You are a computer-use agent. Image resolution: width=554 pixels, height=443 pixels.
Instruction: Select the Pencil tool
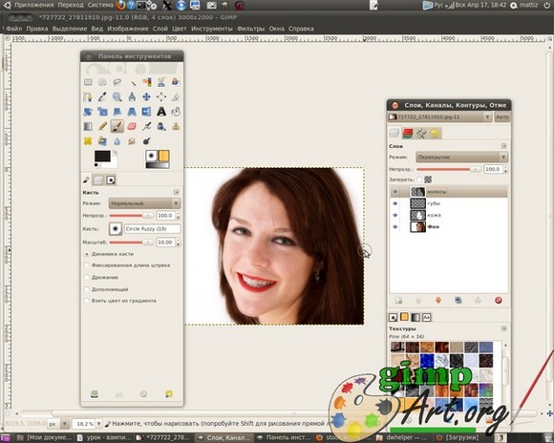pos(102,126)
